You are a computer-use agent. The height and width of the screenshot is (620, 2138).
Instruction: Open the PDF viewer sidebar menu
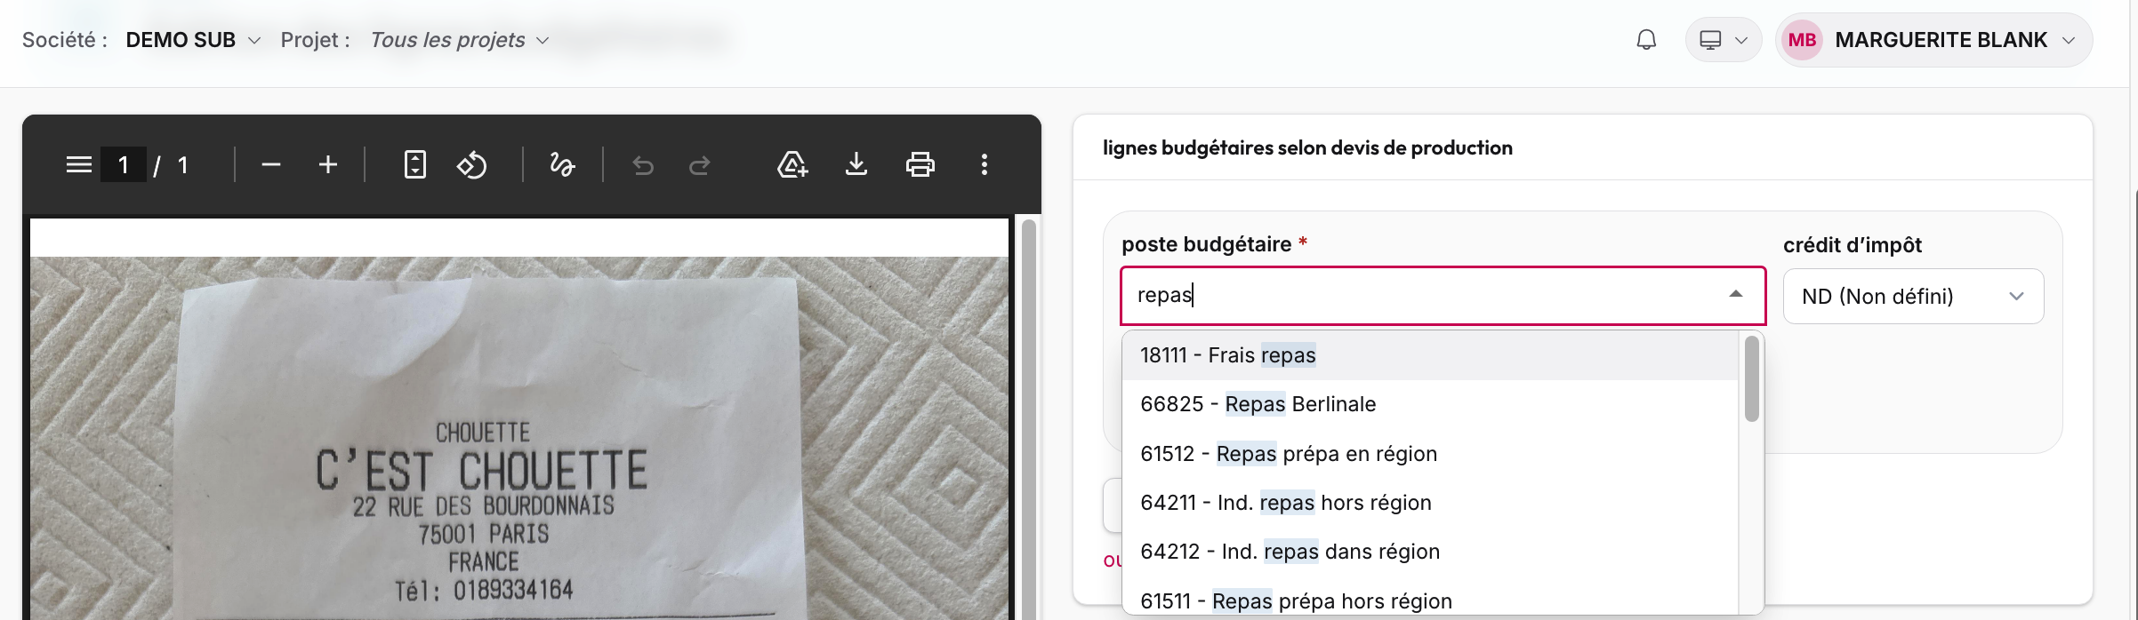79,164
